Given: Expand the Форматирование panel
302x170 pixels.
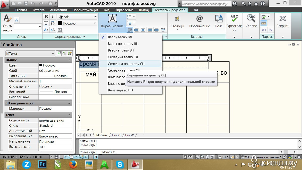Looking at the screenshot, I should pyautogui.click(x=70, y=37).
